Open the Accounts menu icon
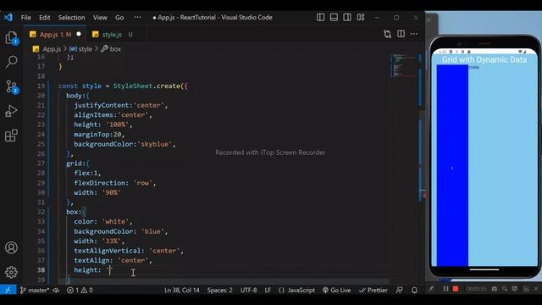The height and width of the screenshot is (305, 542). click(11, 247)
